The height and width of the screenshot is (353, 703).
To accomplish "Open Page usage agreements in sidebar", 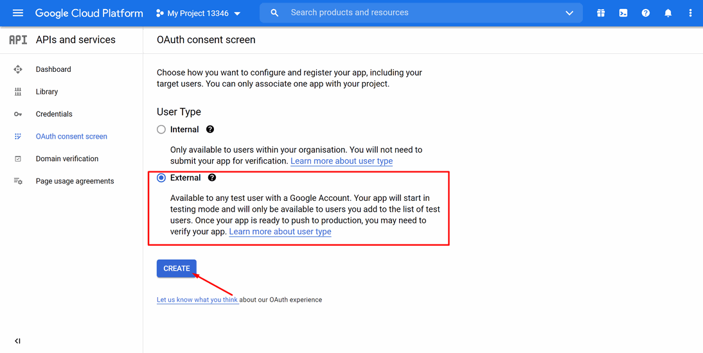I will [x=75, y=182].
